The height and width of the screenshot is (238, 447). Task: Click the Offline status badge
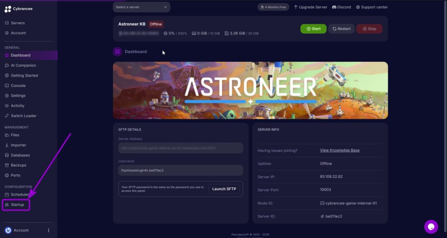tap(156, 24)
